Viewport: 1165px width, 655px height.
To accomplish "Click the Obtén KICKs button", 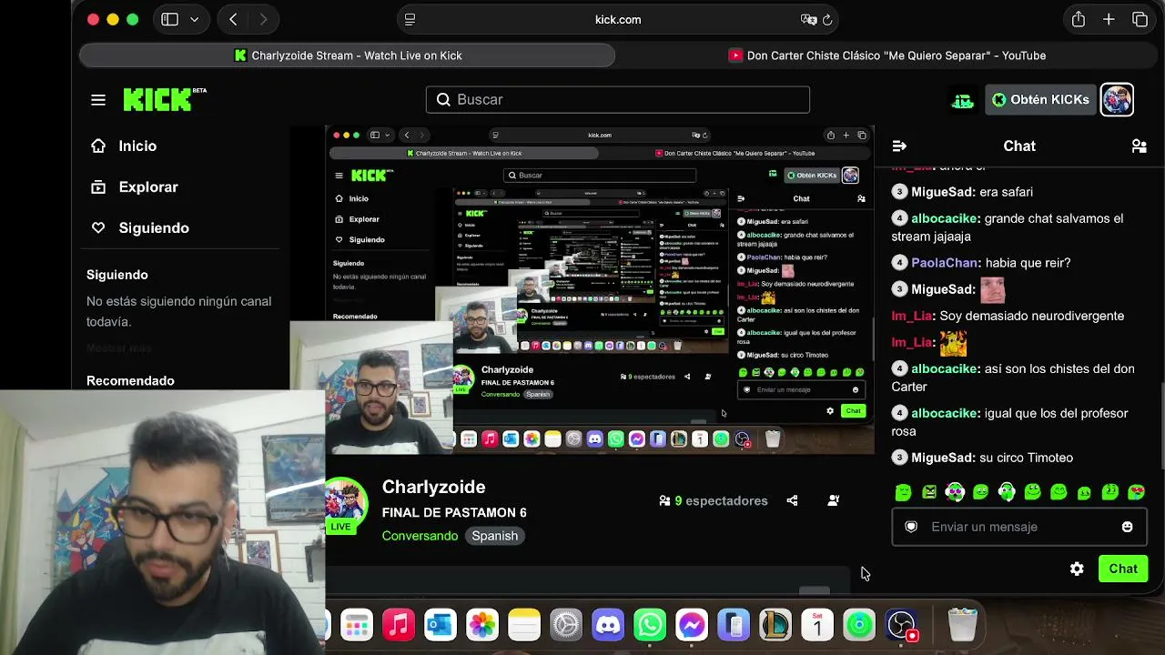I will point(1040,99).
